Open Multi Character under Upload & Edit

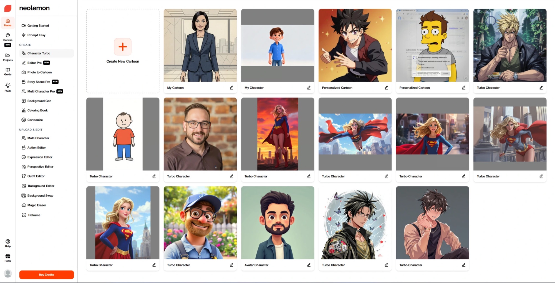46,138
